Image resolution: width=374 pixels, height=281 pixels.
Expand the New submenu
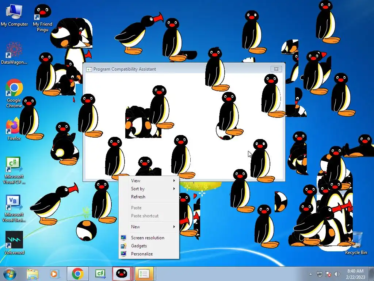[x=149, y=227]
